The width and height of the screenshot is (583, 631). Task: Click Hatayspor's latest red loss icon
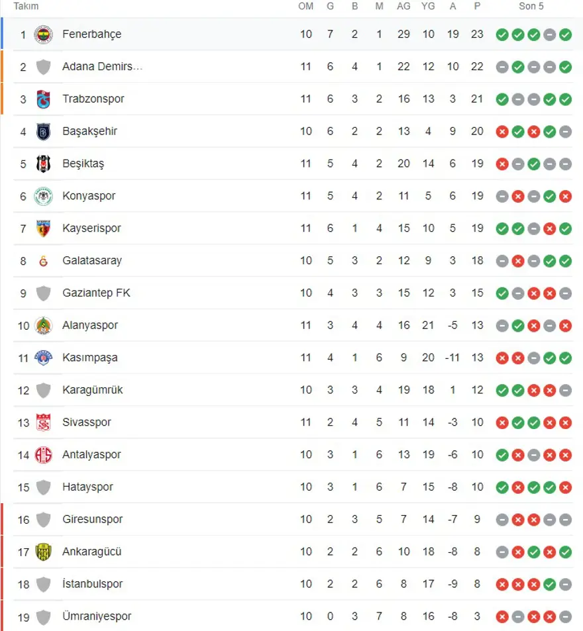coord(565,487)
